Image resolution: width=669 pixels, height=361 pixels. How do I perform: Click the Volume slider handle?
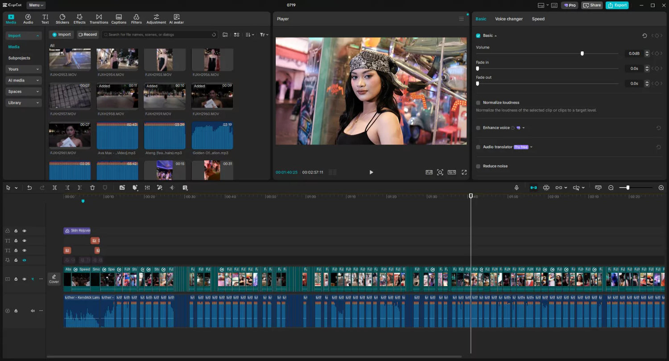tap(582, 54)
